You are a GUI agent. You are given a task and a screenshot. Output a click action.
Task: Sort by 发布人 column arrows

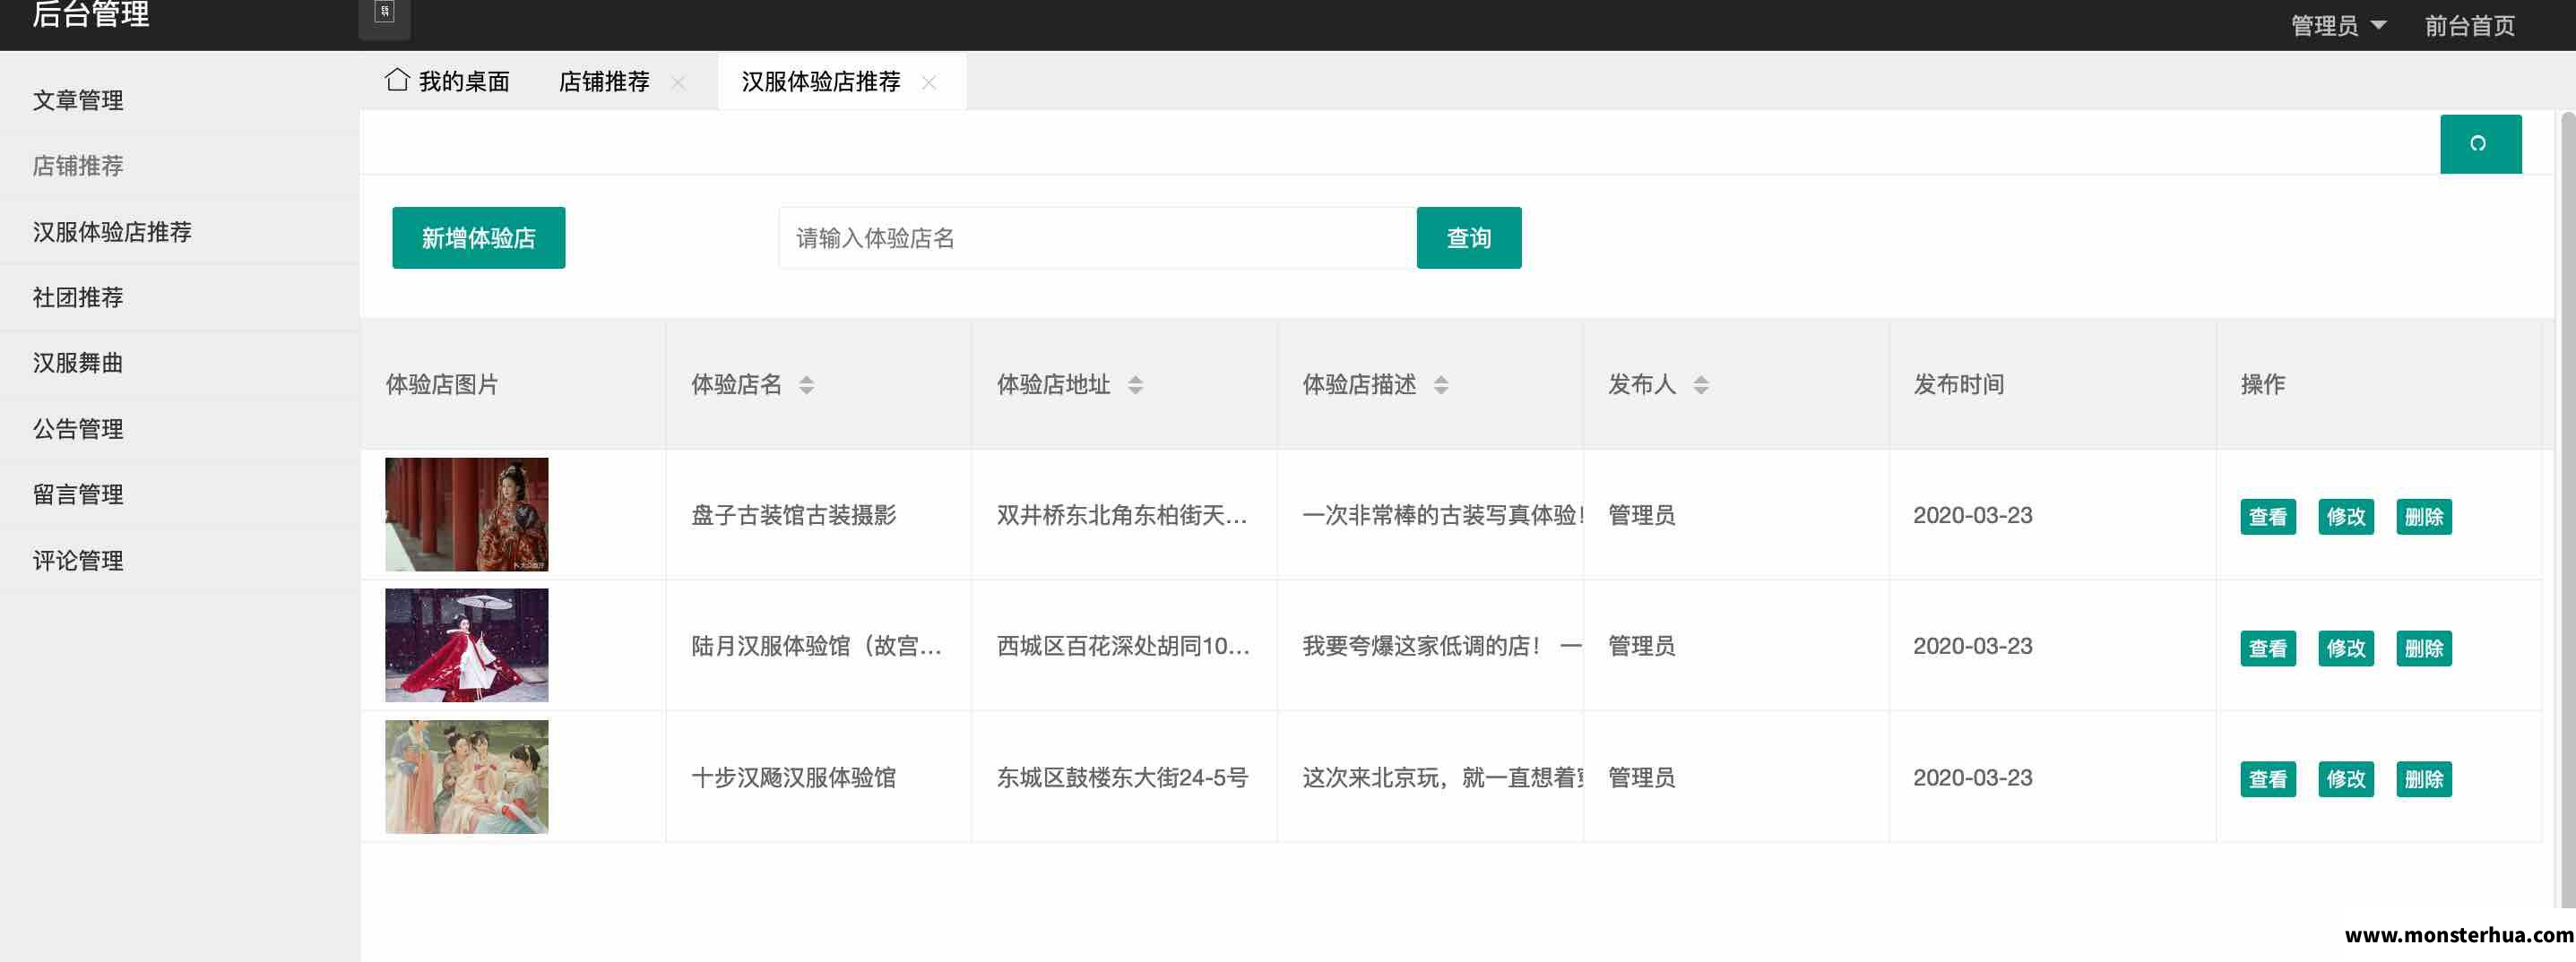[x=1701, y=384]
